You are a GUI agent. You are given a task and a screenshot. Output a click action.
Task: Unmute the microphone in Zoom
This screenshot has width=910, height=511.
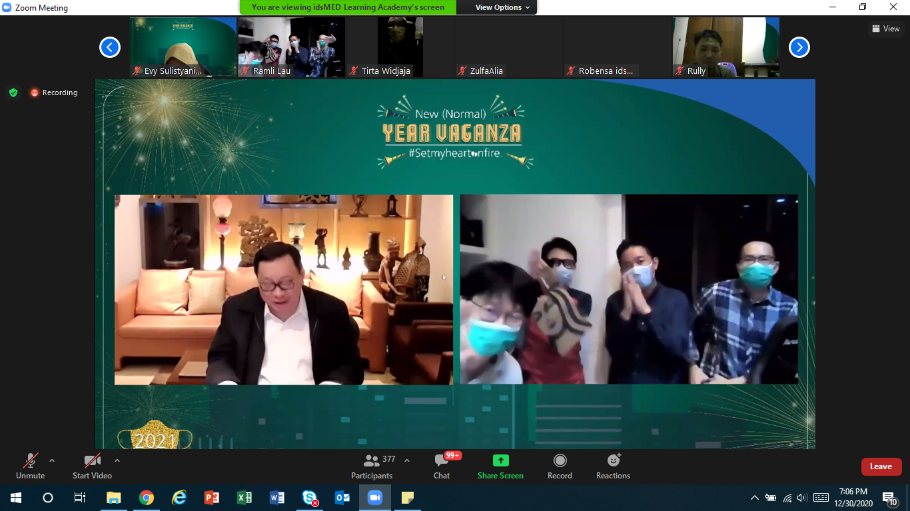pos(30,466)
